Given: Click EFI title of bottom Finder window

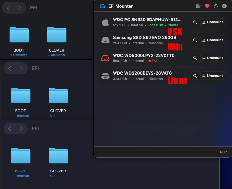Looking at the screenshot, I should (x=35, y=129).
